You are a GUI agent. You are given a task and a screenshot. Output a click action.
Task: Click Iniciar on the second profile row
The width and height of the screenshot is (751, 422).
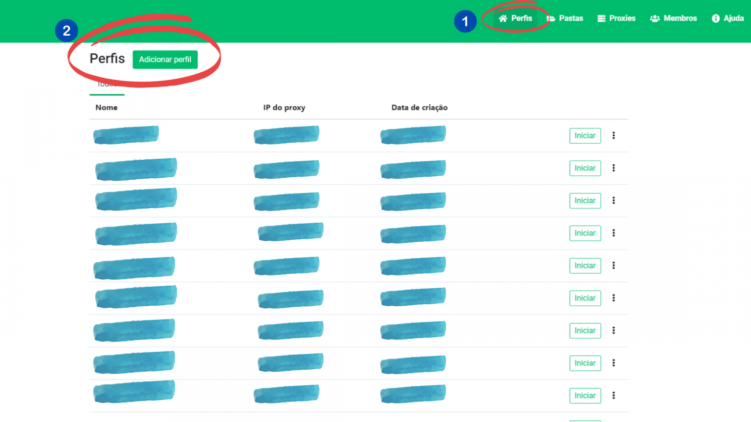pyautogui.click(x=585, y=168)
